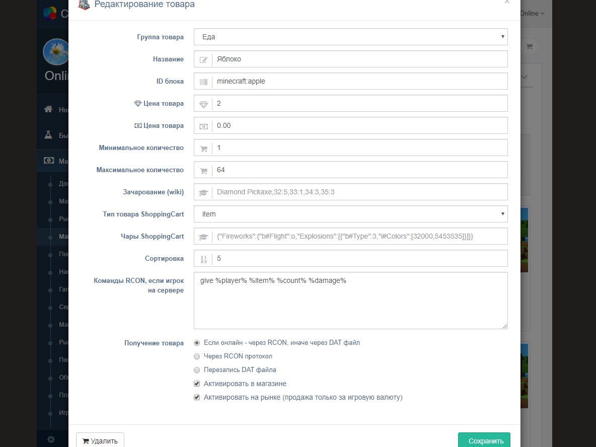596x447 pixels.
Task: Uncheck Активировать в магазине
Action: [197, 384]
